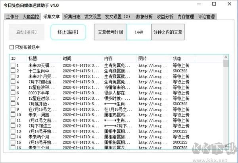
Task: Open the 采集日志 tab
Action: point(72,17)
